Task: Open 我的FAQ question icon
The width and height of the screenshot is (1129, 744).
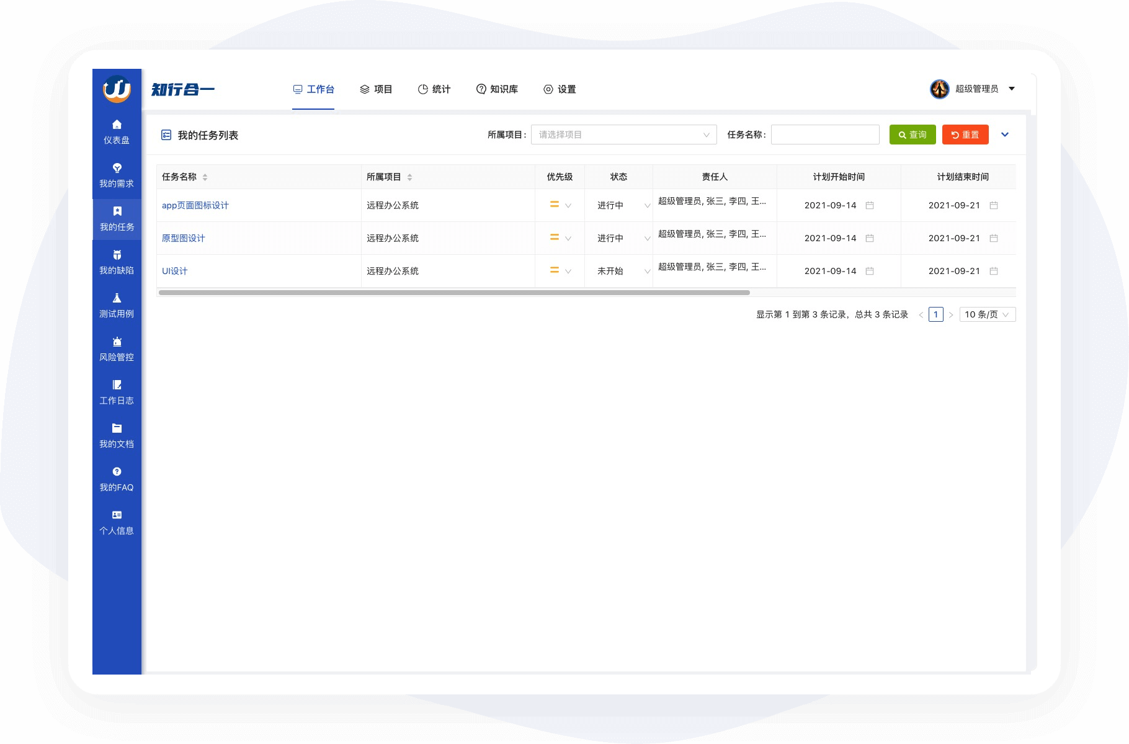Action: click(x=117, y=472)
